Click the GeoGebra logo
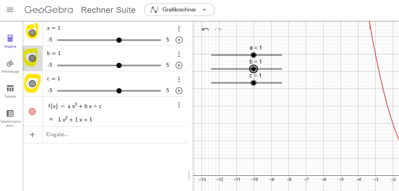Screen dimensions: 399x191 [x=49, y=10]
